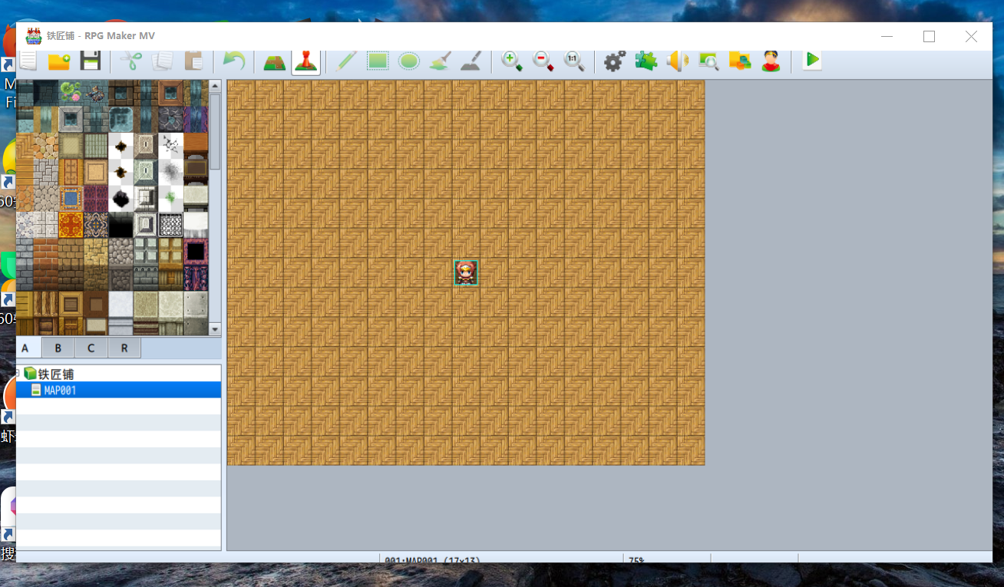This screenshot has height=587, width=1004.
Task: Launch the Character Generator
Action: 771,61
